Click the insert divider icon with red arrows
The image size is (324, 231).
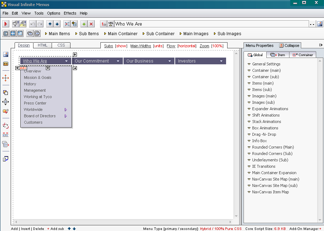67,24
